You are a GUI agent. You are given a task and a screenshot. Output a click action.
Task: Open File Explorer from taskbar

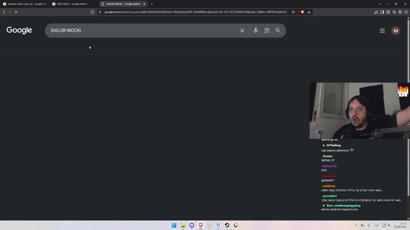point(183,225)
